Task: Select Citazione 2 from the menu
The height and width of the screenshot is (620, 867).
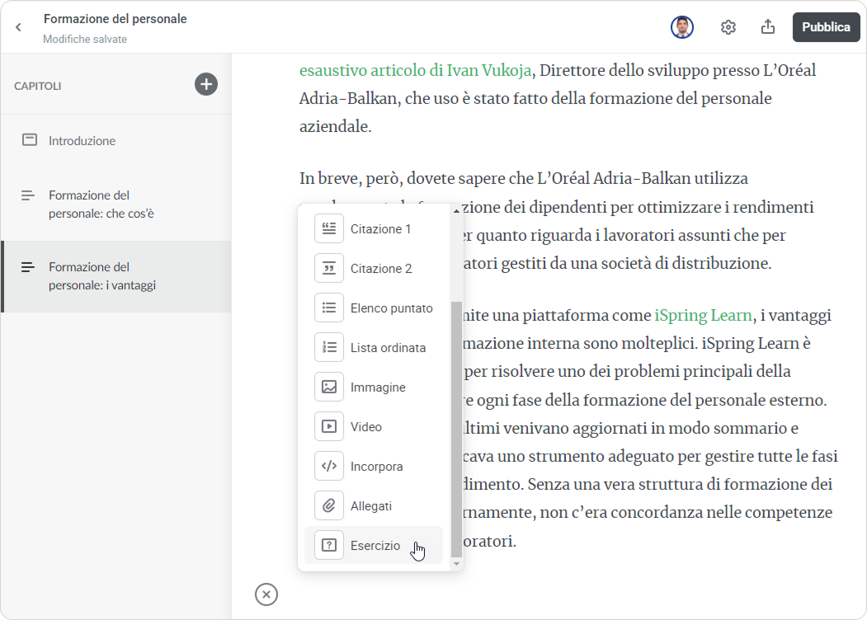Action: [379, 269]
